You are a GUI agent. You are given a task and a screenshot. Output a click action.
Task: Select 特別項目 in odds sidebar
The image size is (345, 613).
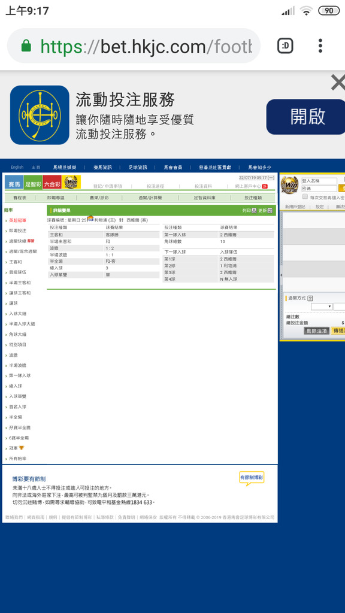[17, 345]
